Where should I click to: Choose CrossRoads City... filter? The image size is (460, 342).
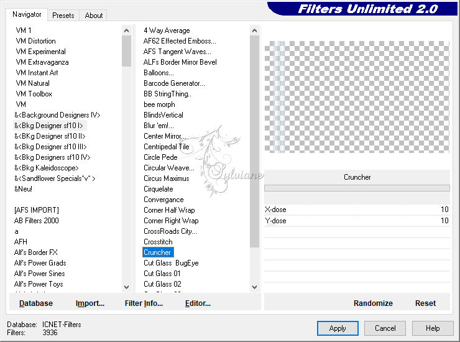(x=170, y=231)
